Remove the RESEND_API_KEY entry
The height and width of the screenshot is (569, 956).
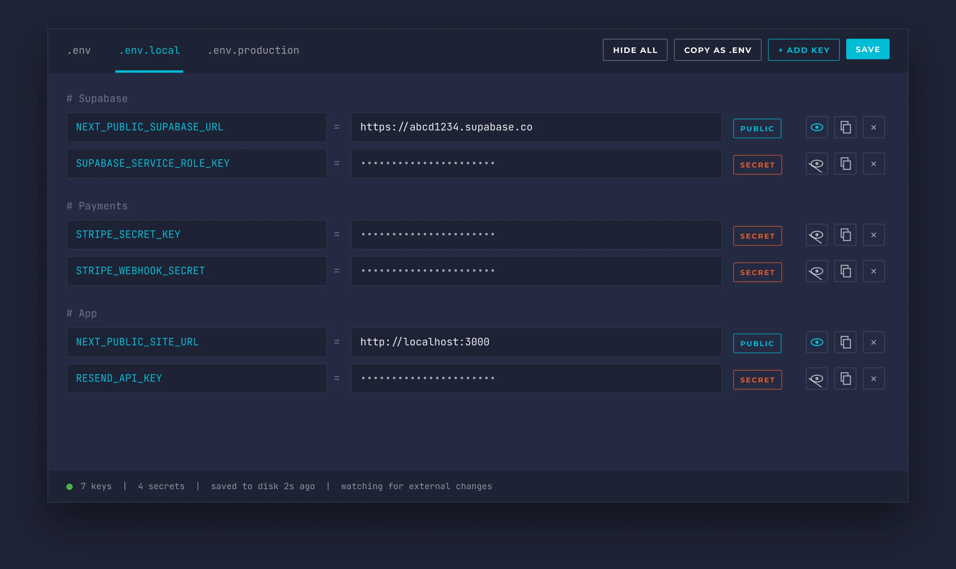tap(873, 379)
